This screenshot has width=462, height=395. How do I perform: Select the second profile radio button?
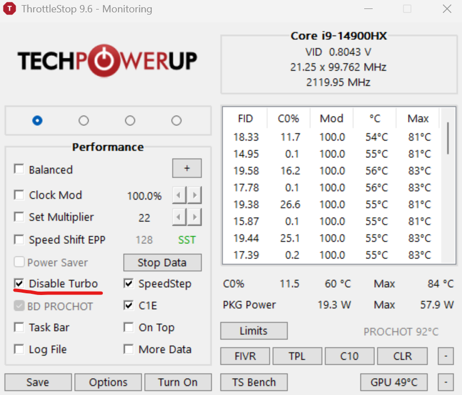pos(84,120)
